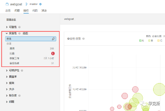Click the help icon next to 可靠性
This screenshot has width=165, height=111.
19,27
